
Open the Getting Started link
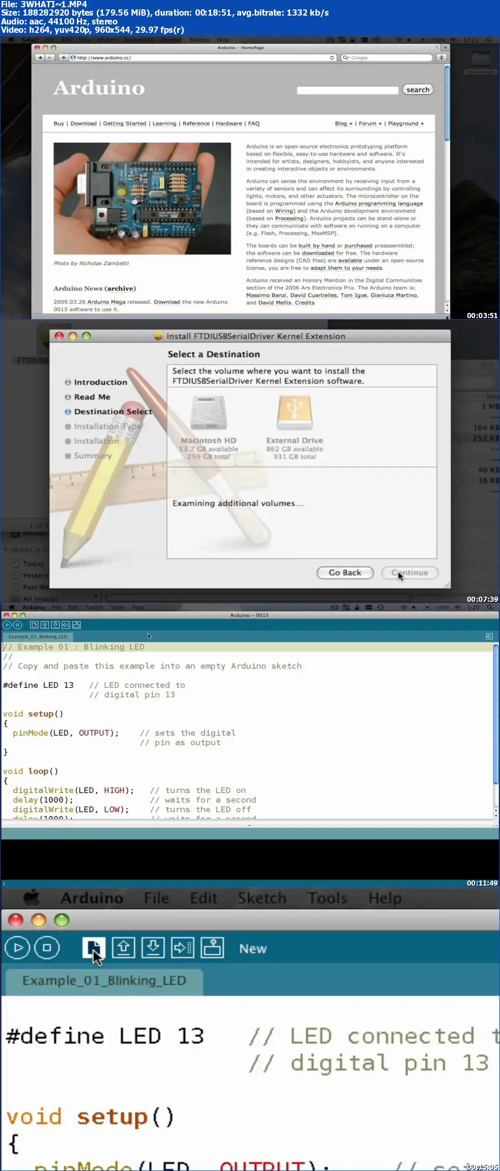125,123
